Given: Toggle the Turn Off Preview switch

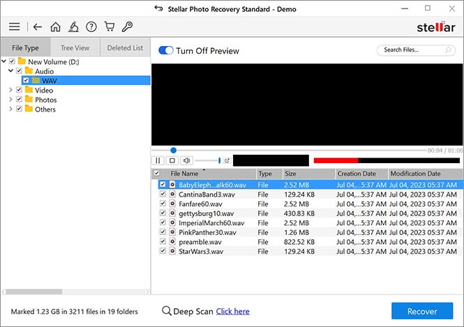Looking at the screenshot, I should click(166, 51).
